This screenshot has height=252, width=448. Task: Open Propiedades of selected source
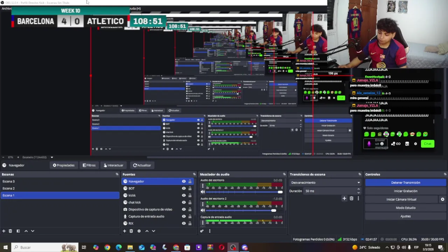click(x=64, y=165)
